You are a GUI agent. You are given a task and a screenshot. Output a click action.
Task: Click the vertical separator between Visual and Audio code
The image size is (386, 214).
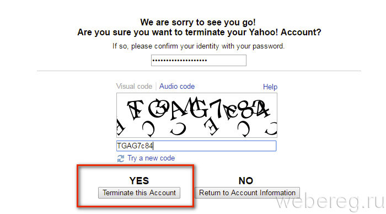[156, 87]
